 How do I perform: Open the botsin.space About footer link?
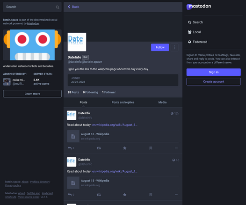click(25, 182)
